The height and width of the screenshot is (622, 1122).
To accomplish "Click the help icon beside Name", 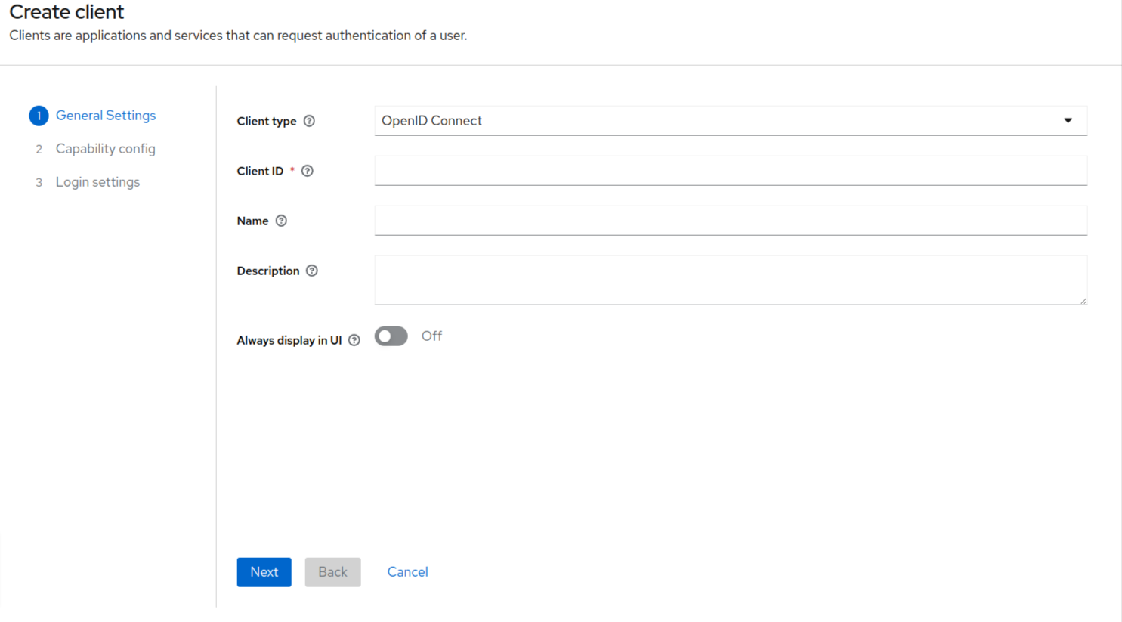I will 281,221.
